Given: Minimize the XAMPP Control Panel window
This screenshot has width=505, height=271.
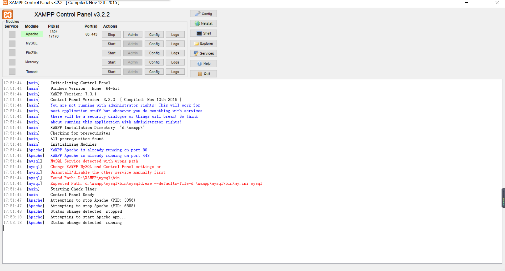Looking at the screenshot, I should 466,3.
